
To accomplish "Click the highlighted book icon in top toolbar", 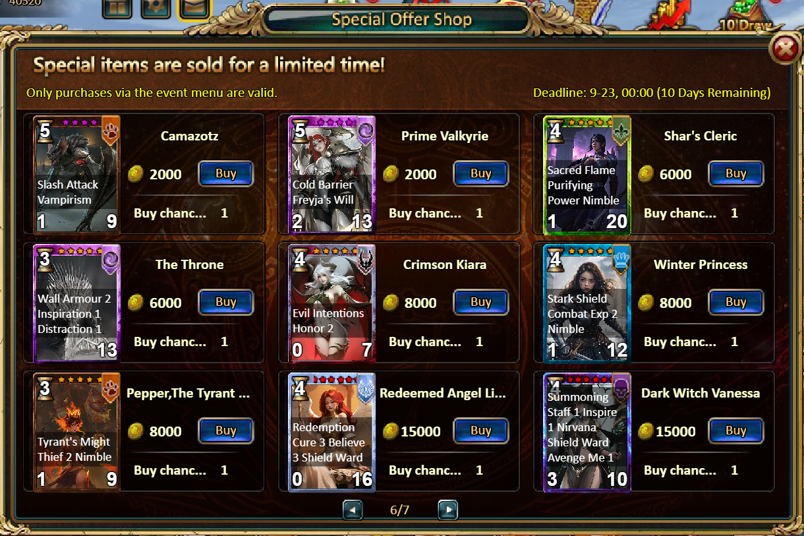I will (194, 8).
